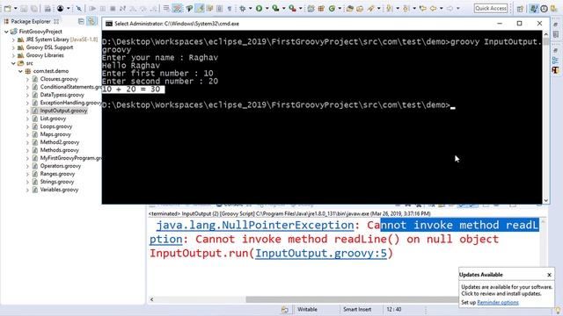Select Variables.groovy file
This screenshot has height=316, width=563.
click(x=59, y=190)
